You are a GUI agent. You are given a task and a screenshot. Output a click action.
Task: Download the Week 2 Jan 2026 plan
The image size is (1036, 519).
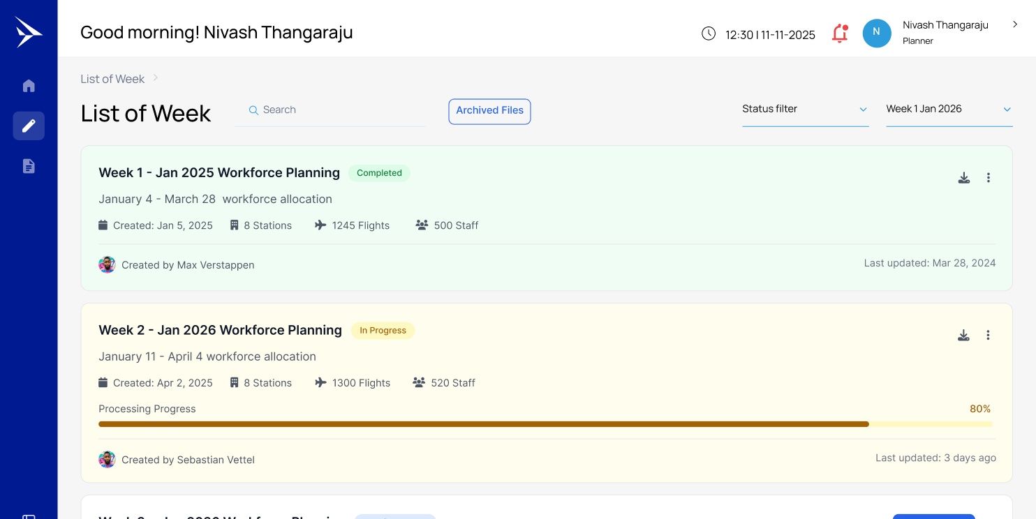click(964, 335)
